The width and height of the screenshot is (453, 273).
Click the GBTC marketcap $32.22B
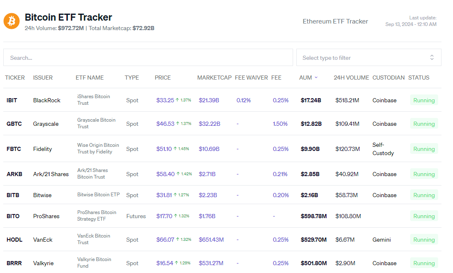(209, 124)
